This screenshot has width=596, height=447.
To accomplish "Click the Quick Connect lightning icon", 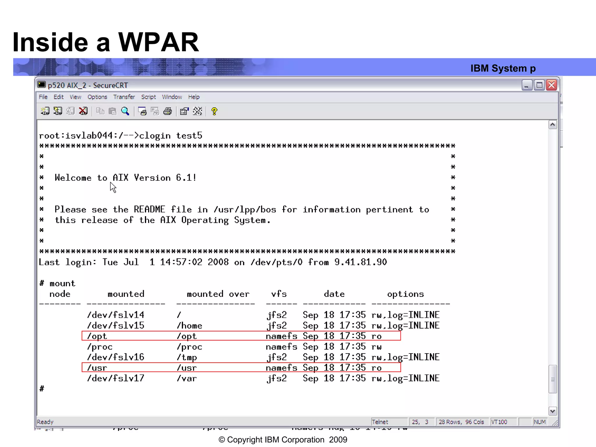I will click(x=58, y=111).
